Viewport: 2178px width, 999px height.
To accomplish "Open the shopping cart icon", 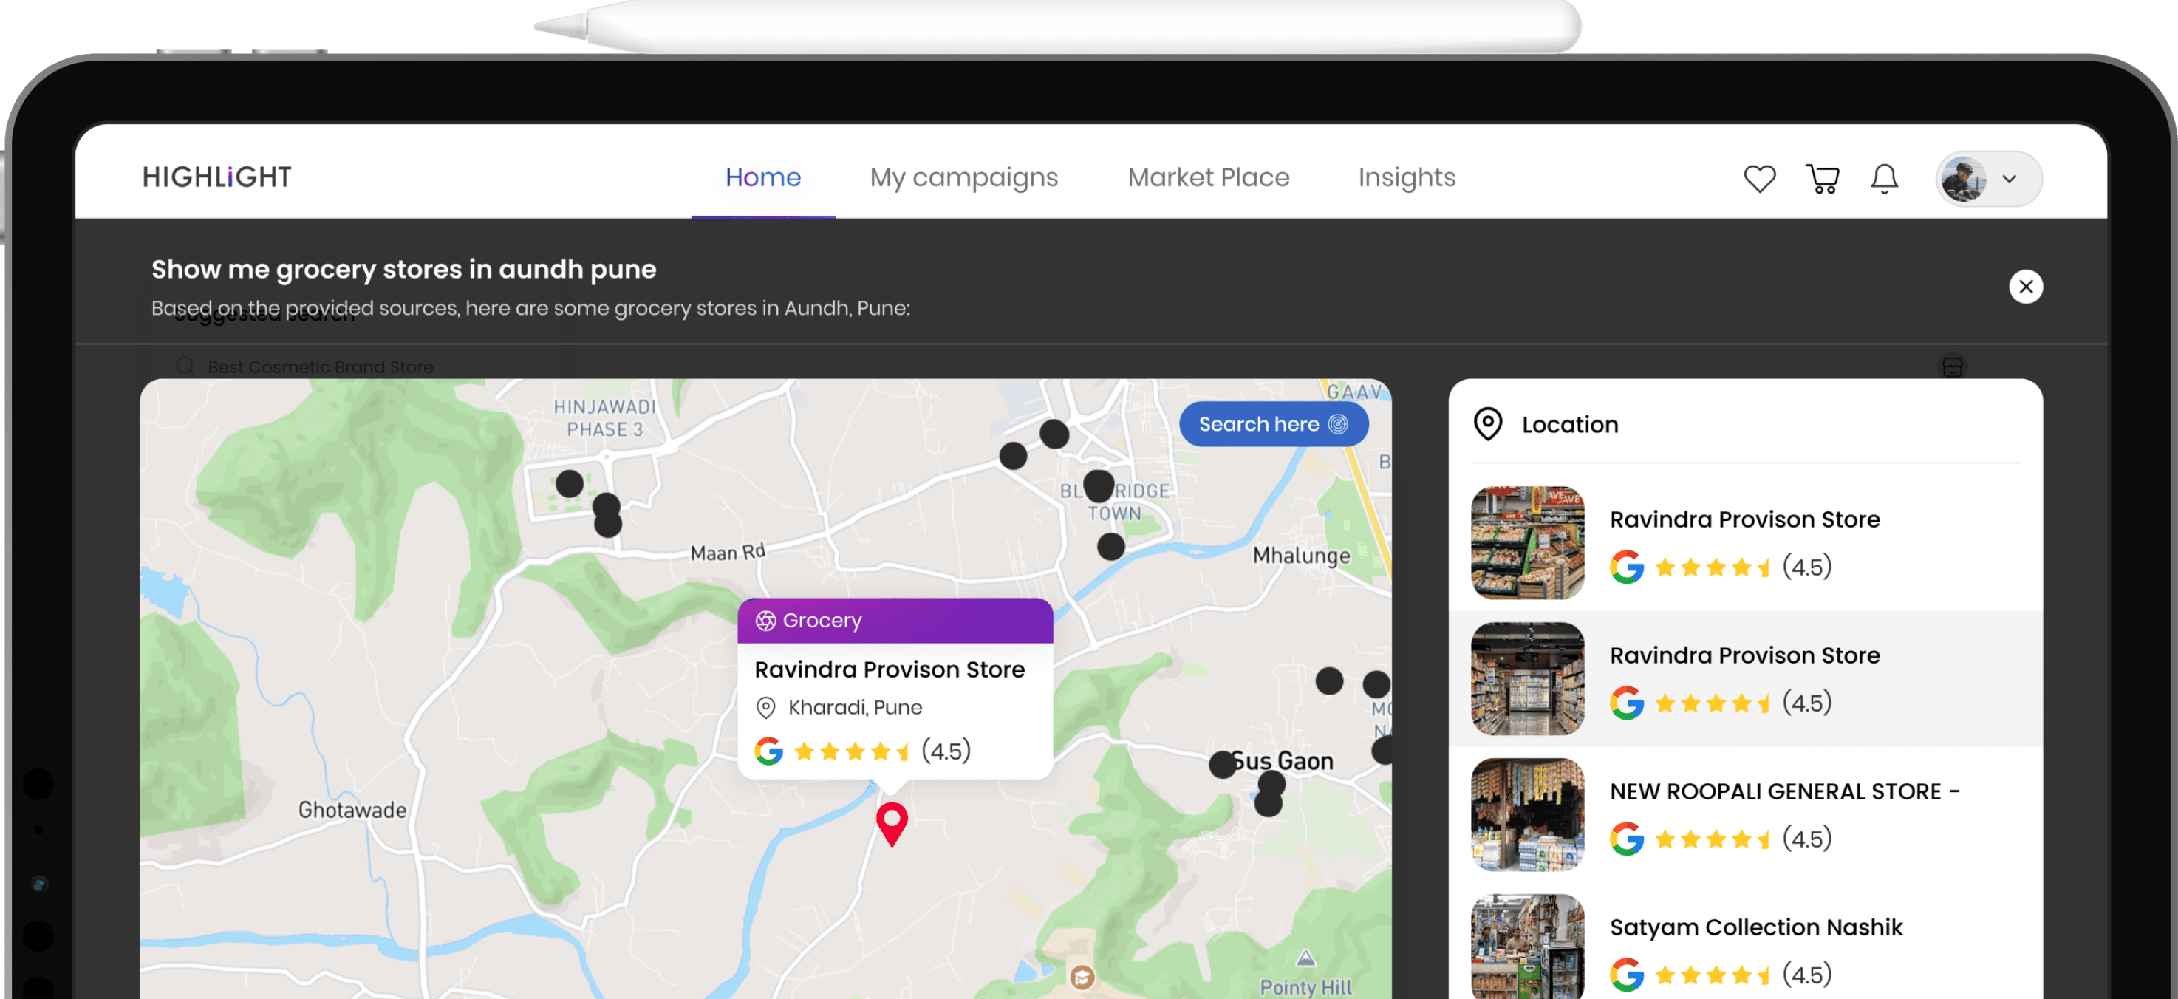I will point(1822,179).
